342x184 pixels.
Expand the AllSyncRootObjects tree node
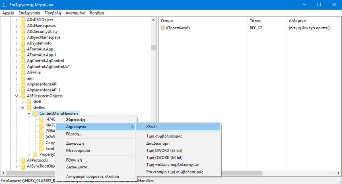(16, 166)
